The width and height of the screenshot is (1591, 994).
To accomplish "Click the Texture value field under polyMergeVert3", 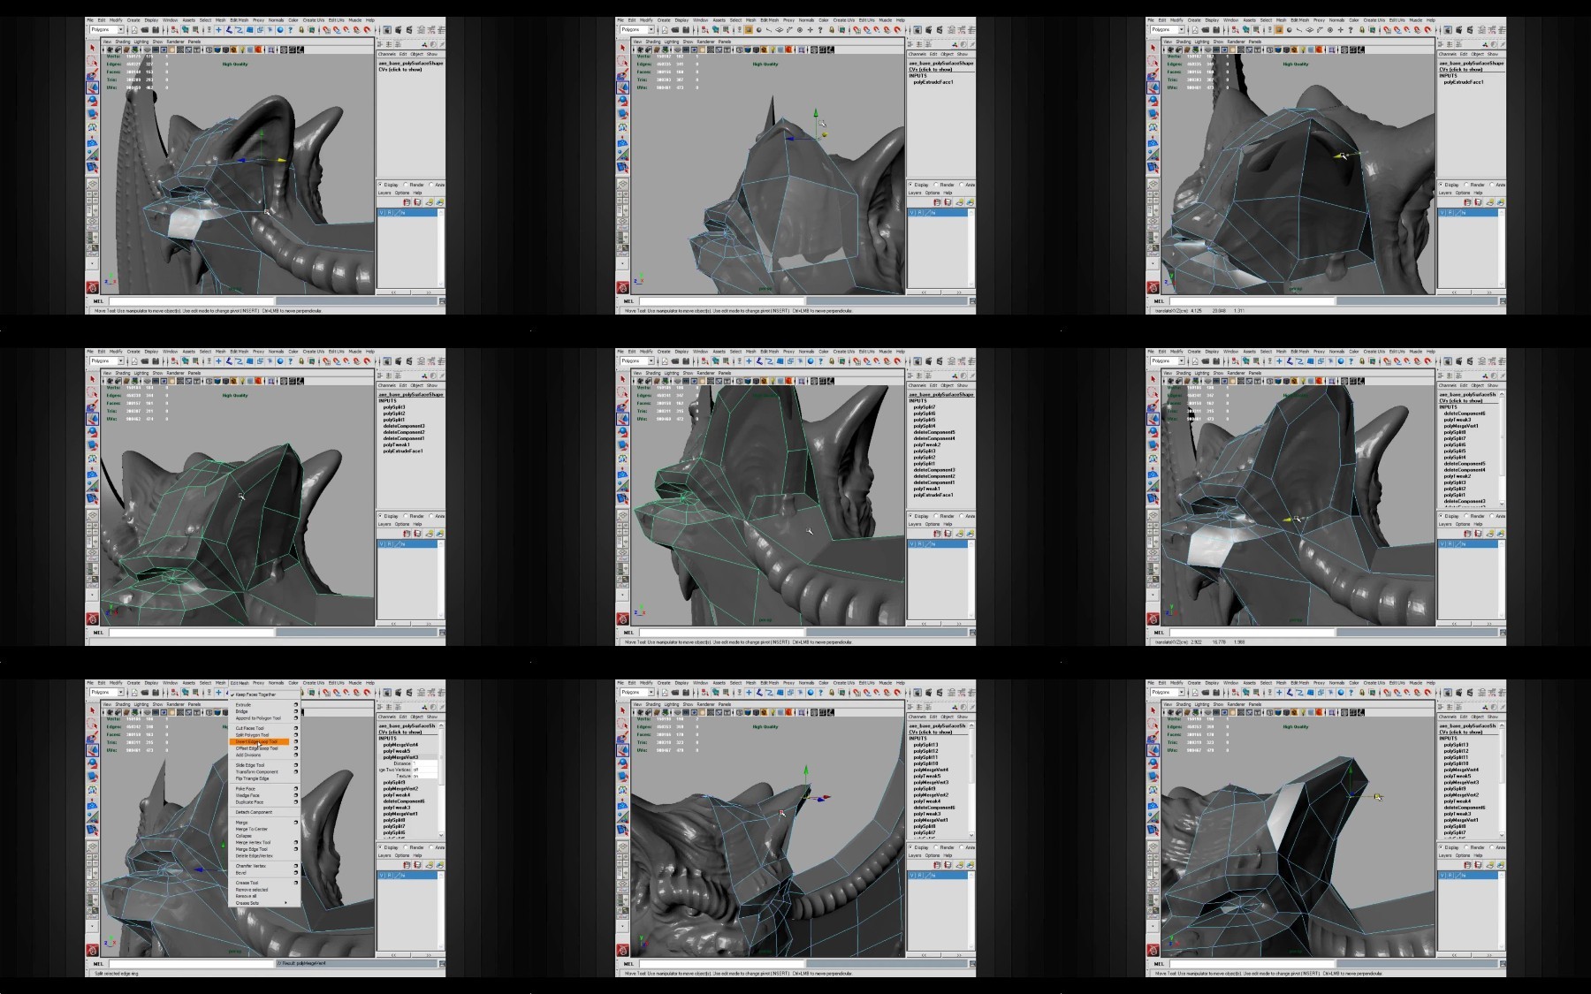I will click(425, 776).
